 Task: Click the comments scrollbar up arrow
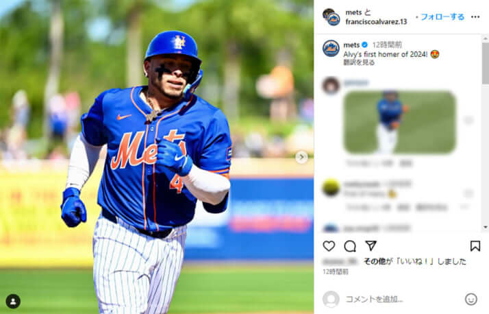pos(486,38)
